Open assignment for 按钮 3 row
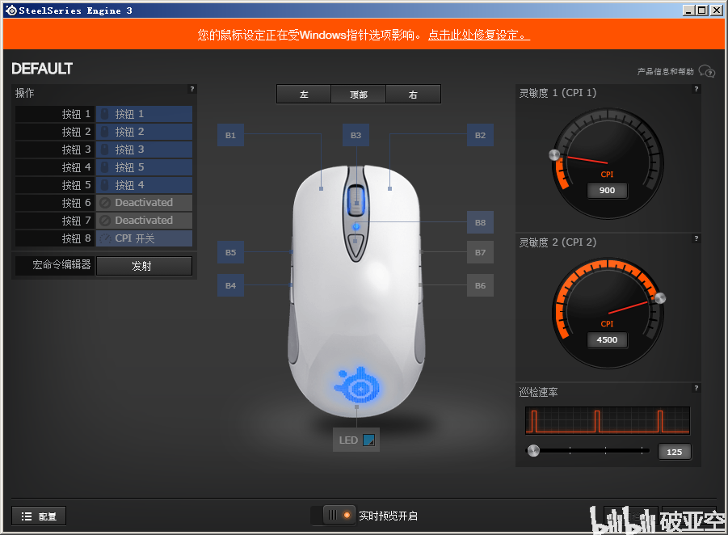This screenshot has width=728, height=535. pos(144,150)
